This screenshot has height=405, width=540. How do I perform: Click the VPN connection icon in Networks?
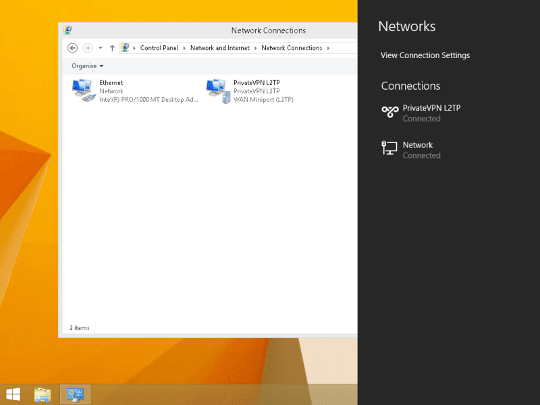tap(389, 112)
